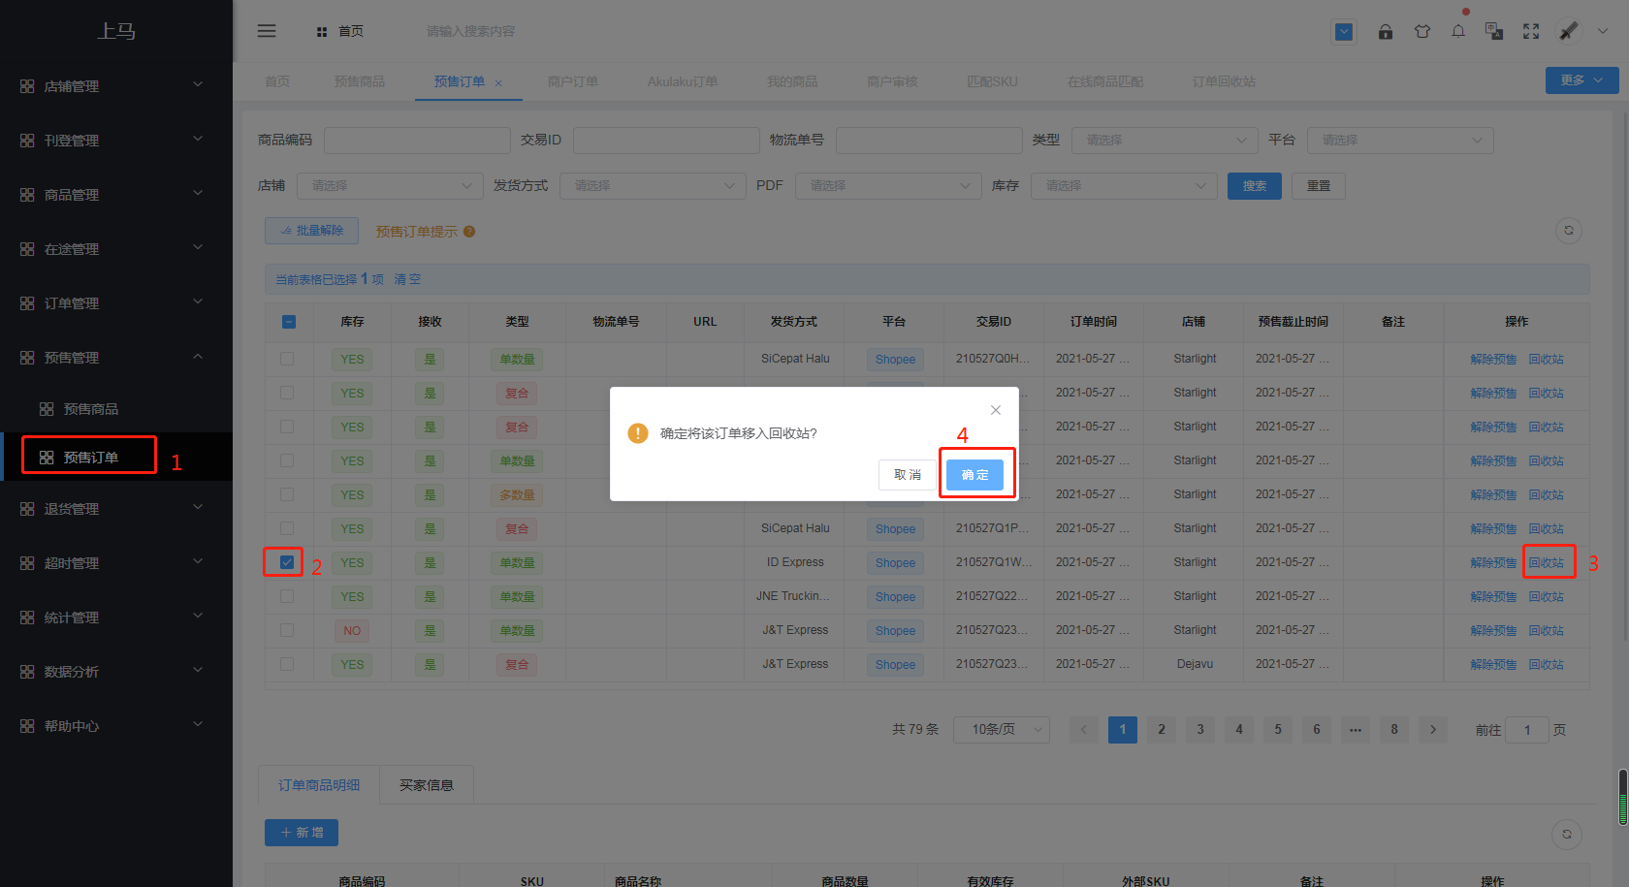1629x887 pixels.
Task: Open the PDF dropdown filter
Action: [888, 186]
